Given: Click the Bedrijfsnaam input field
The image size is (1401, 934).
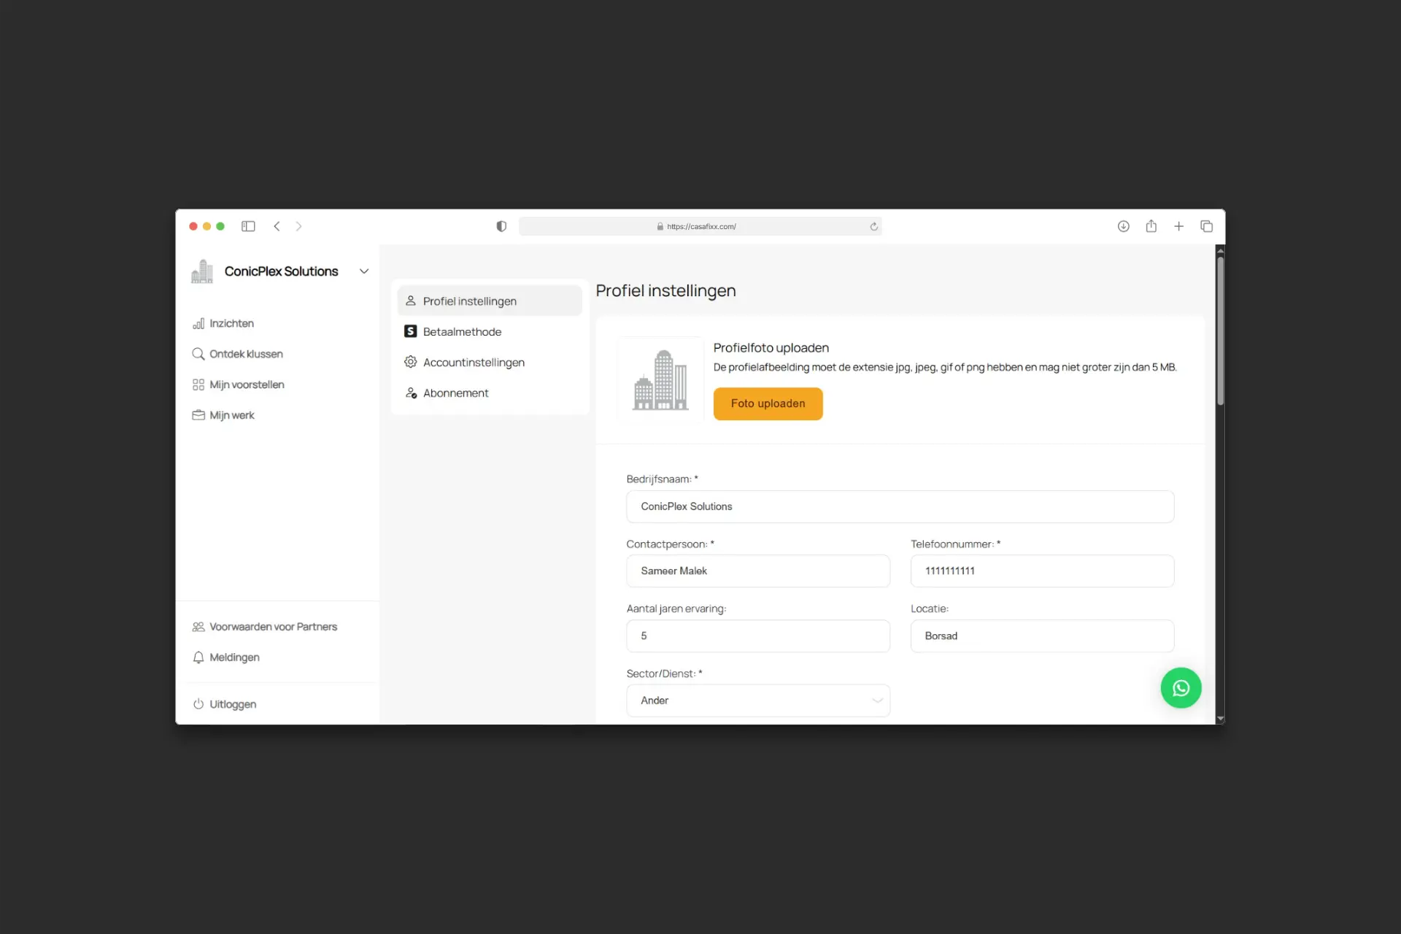Looking at the screenshot, I should 899,506.
